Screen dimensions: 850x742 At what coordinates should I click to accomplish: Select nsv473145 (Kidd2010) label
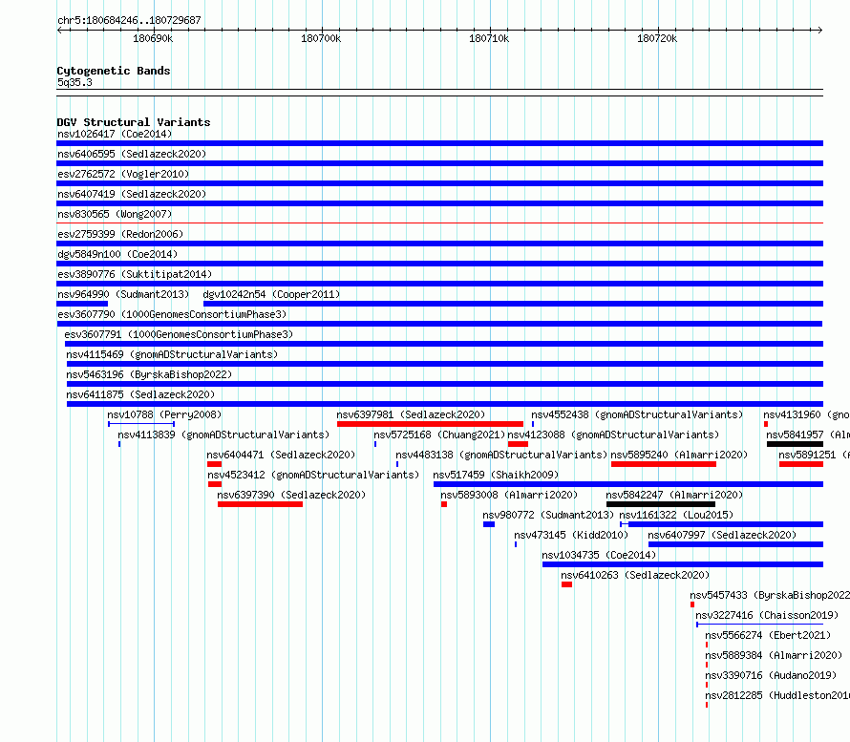(571, 535)
